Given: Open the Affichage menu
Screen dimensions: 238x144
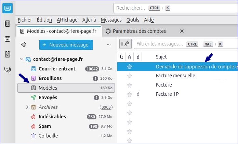Looking at the screenshot, I should click(x=67, y=20).
